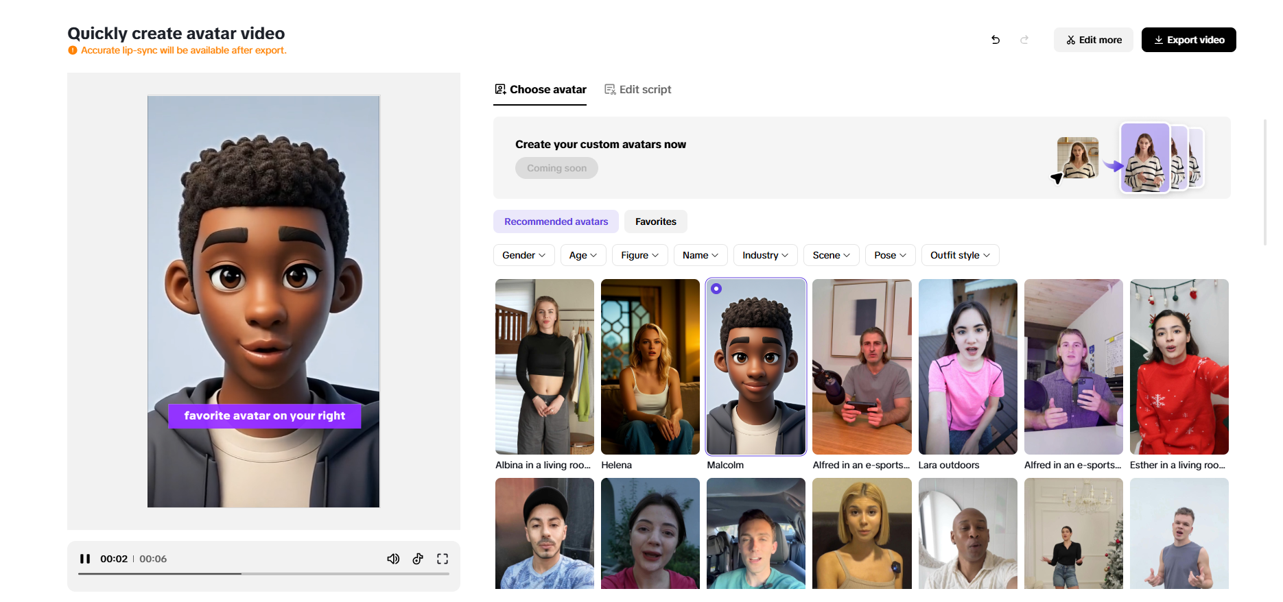The height and width of the screenshot is (602, 1283).
Task: Click the lip-sync notice warning icon
Action: tap(73, 50)
